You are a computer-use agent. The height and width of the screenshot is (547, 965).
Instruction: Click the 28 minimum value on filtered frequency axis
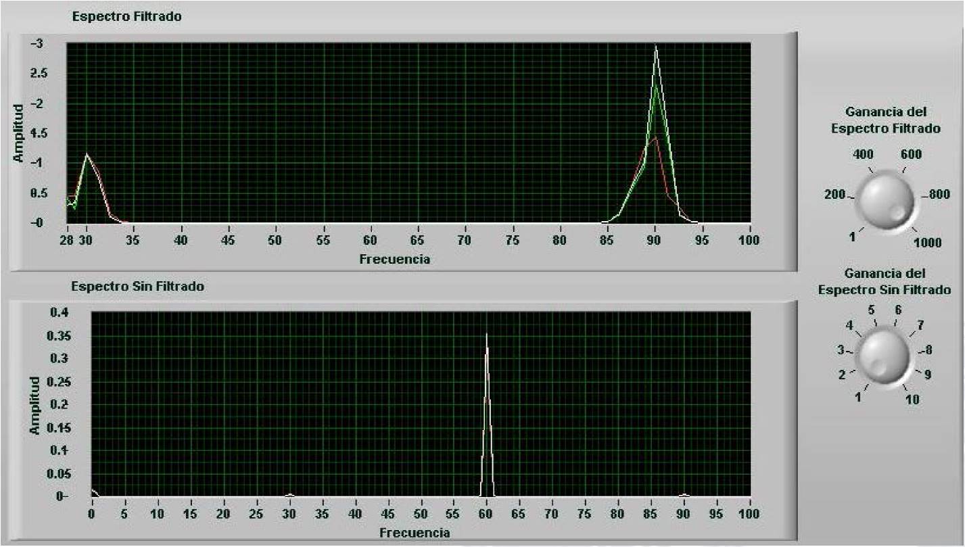[x=66, y=240]
